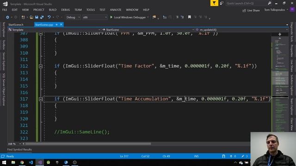
Task: Click the feedback icon next to Quick Launch
Action: (x=222, y=3)
